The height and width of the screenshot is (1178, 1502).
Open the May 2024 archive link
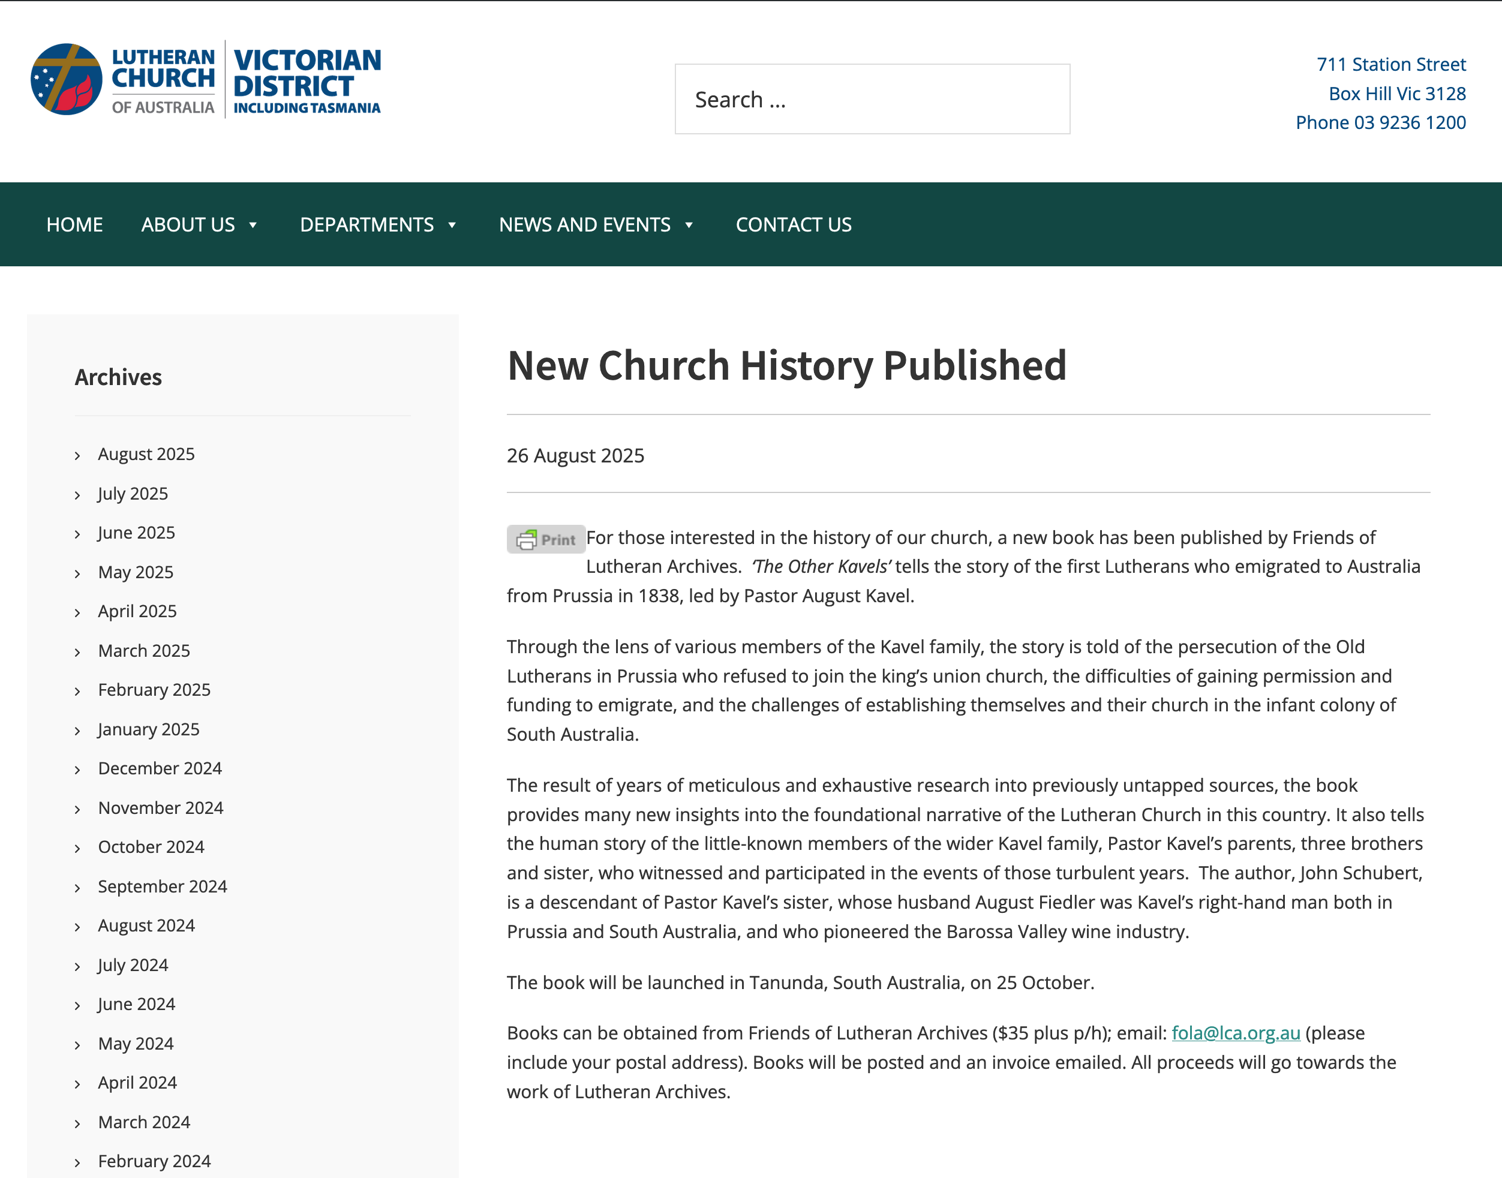point(135,1044)
